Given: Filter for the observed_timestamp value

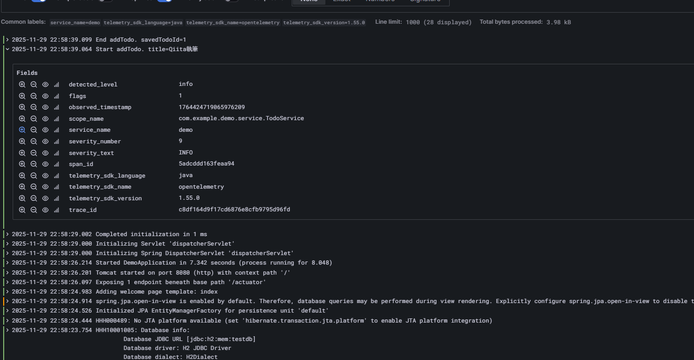Looking at the screenshot, I should [22, 107].
